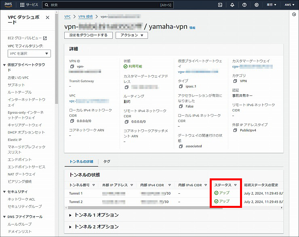Open お使いの VPC in the sidebar
299x237 pixels.
coord(18,78)
